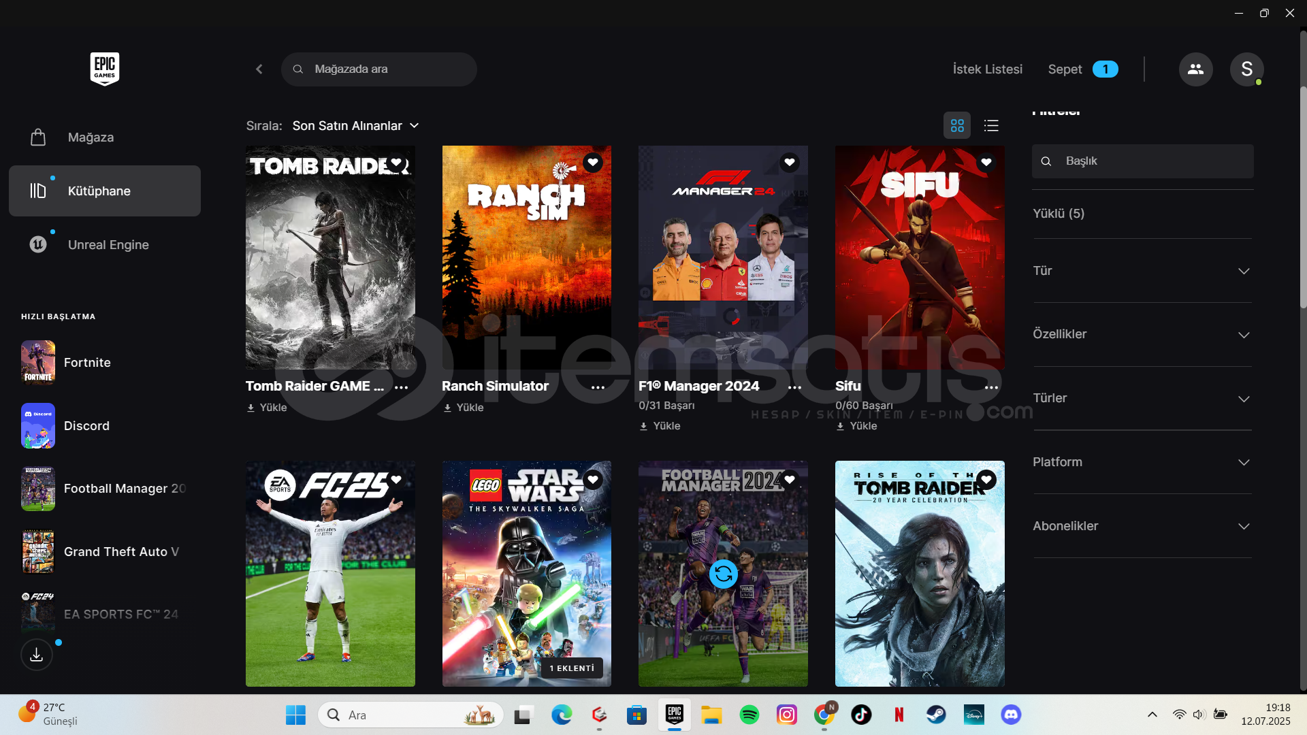Click Yükle under Ranch Simulator
This screenshot has width=1307, height=735.
464,408
